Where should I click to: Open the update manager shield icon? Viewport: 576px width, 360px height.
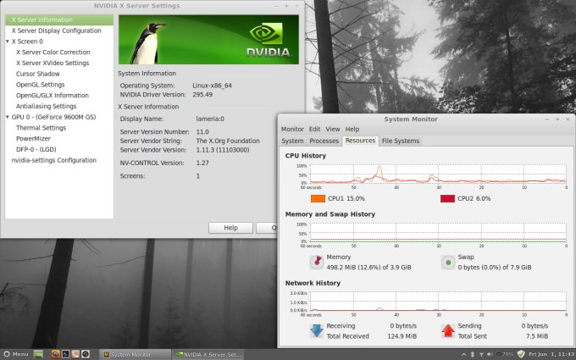[x=521, y=354]
